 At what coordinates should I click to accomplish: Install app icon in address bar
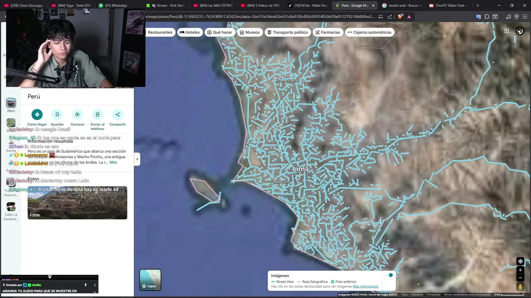380,17
